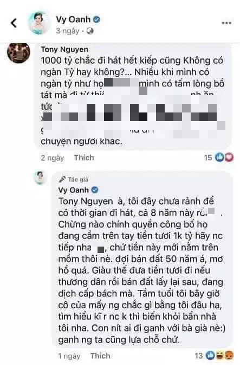Tap the 1 ngày timestamp

click(x=69, y=356)
